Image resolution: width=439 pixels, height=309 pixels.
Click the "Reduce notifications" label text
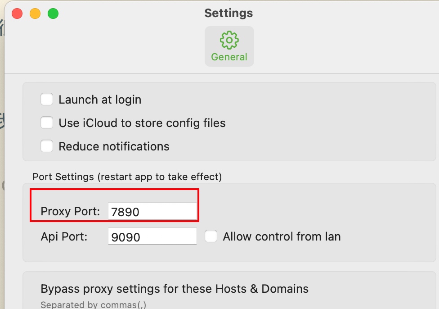pos(114,146)
